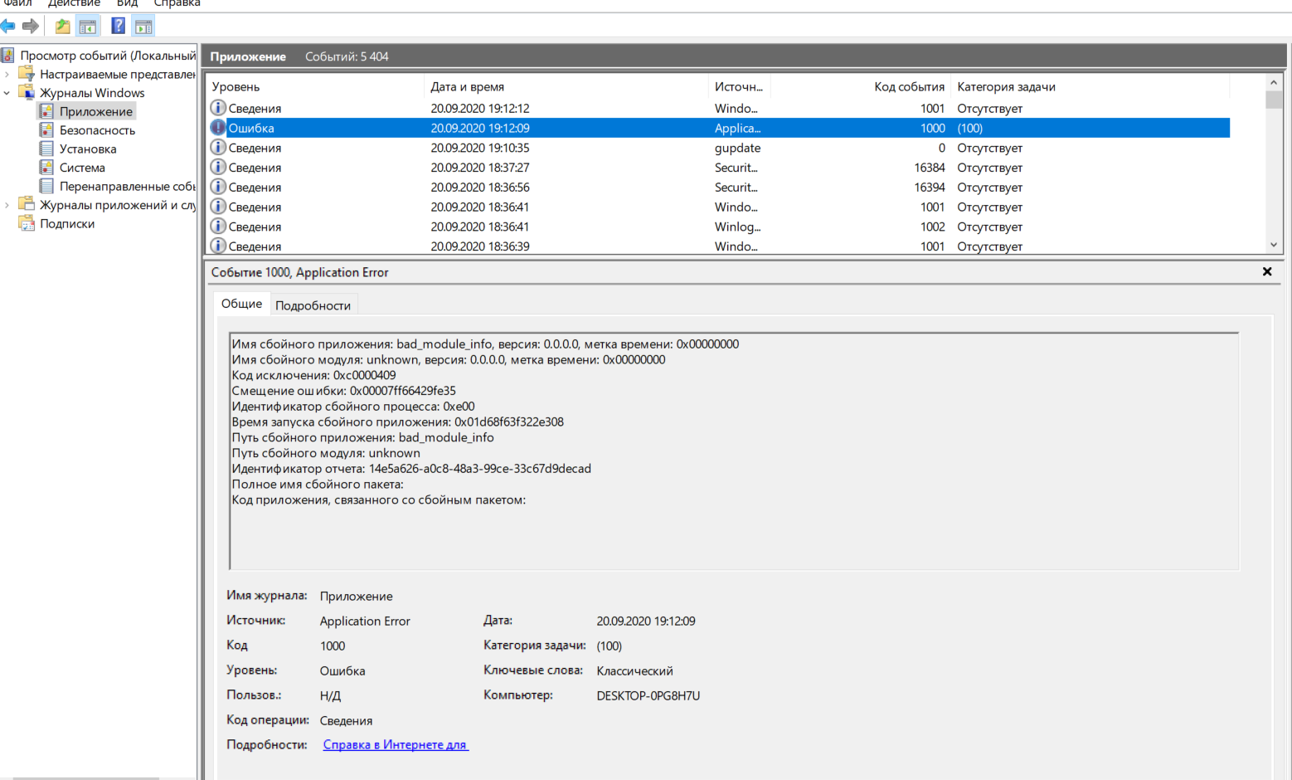Select the Приложение log in tree
Image resolution: width=1292 pixels, height=780 pixels.
tap(96, 111)
